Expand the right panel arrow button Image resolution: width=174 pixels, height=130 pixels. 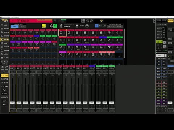point(154,21)
